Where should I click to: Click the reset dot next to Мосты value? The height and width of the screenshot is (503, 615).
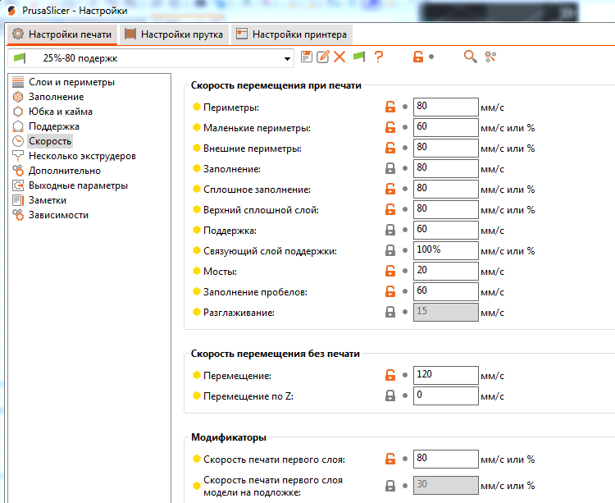(405, 271)
